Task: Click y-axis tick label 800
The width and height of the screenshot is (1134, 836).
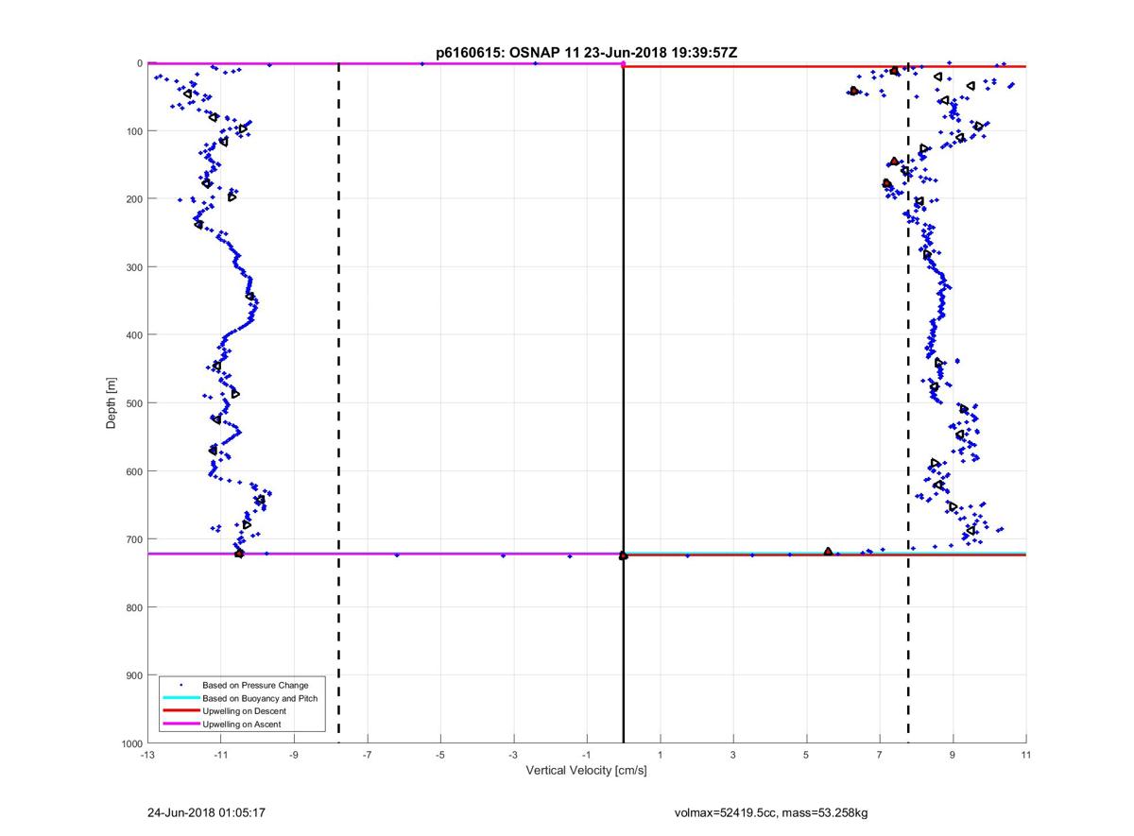Action: tap(134, 607)
